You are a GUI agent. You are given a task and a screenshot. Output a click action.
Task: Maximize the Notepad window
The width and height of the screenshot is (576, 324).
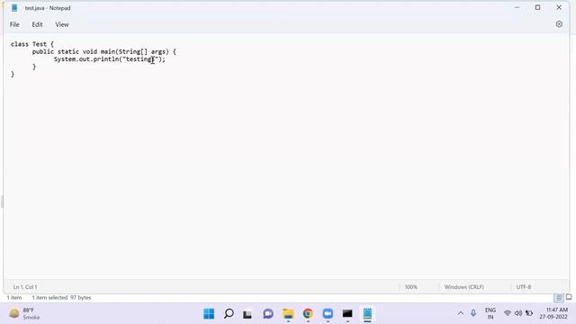pyautogui.click(x=537, y=8)
